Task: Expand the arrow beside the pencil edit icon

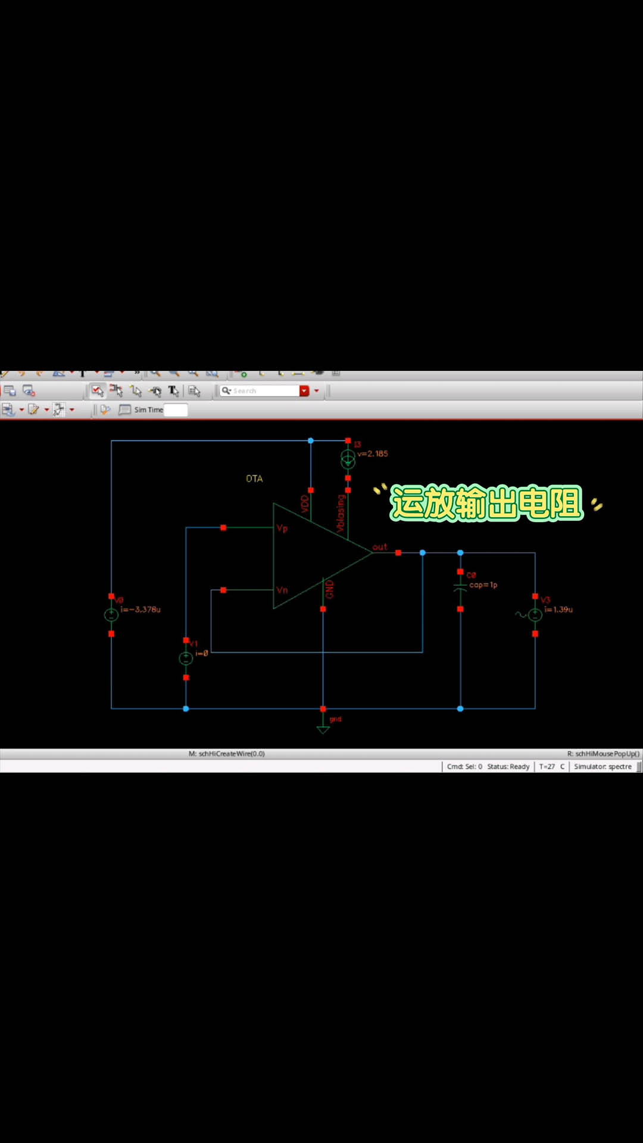Action: tap(46, 410)
